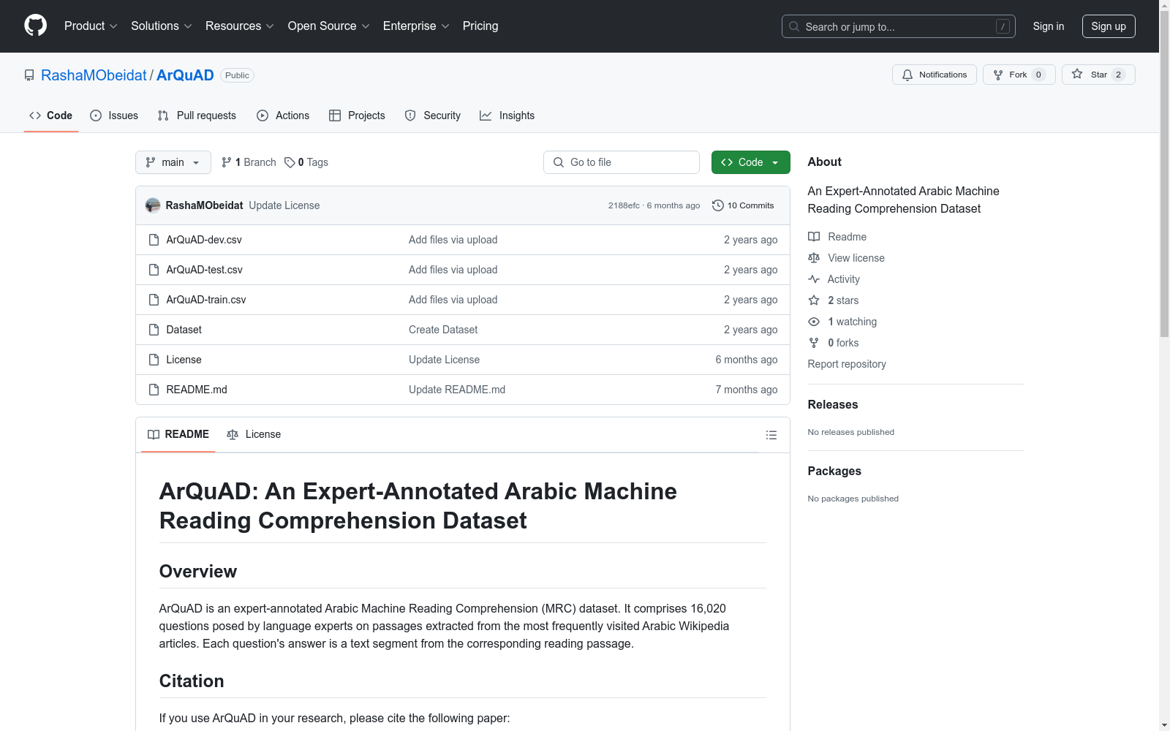
Task: Click the Fork button
Action: 1019,75
